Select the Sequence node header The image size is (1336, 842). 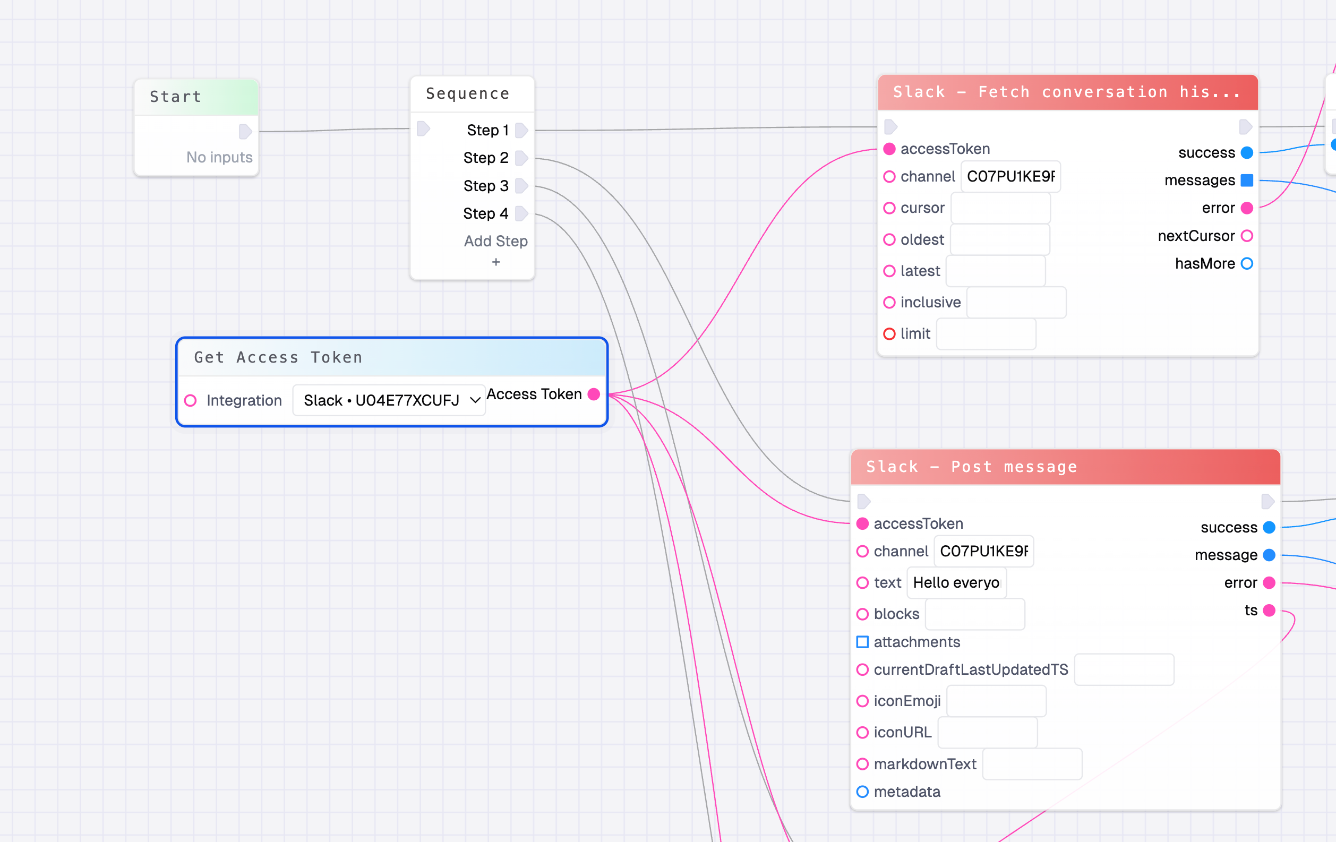tap(472, 94)
